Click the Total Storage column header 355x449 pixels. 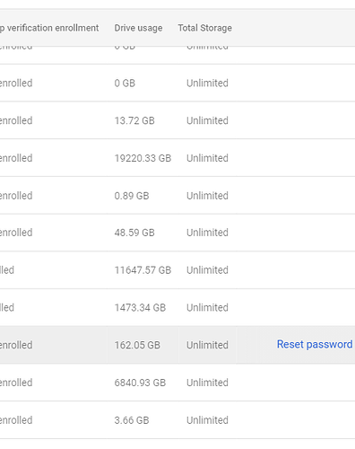tap(205, 28)
